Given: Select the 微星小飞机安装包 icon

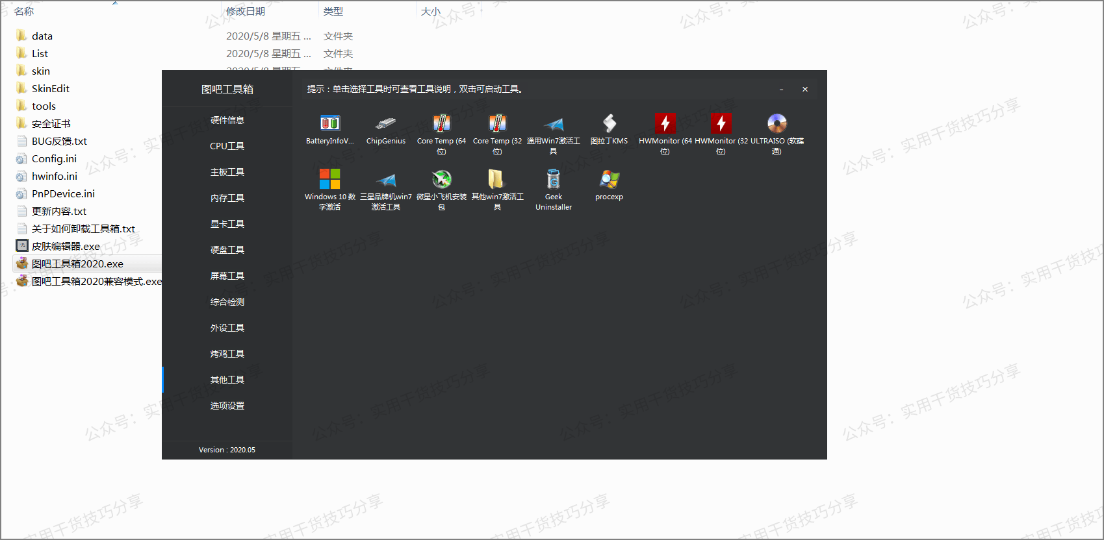Looking at the screenshot, I should coord(441,180).
